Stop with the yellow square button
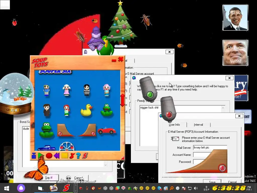The image size is (257, 193). 65,156
